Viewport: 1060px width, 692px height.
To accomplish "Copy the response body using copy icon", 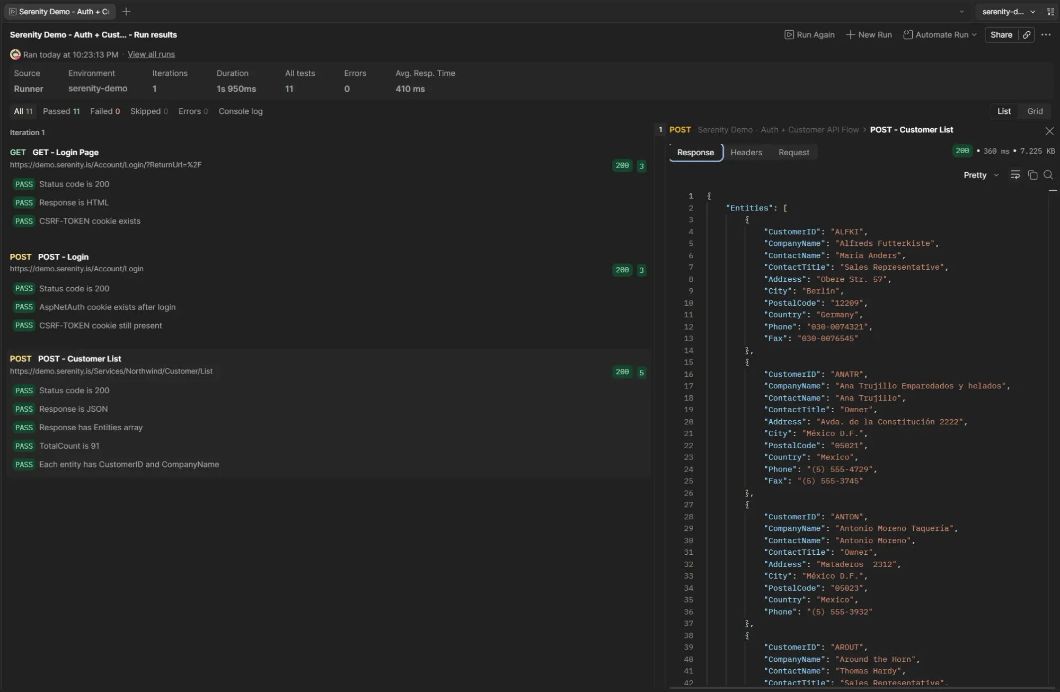I will click(1032, 175).
